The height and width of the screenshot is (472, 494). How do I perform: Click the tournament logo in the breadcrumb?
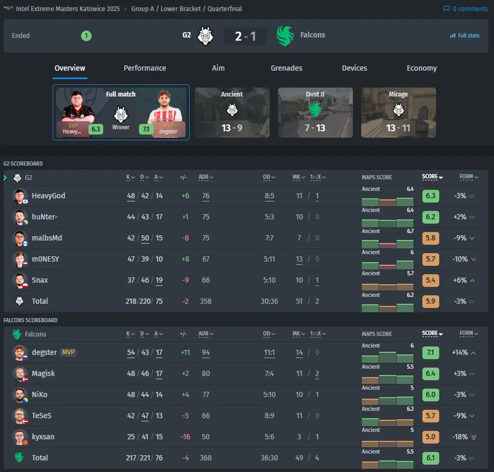pyautogui.click(x=8, y=8)
